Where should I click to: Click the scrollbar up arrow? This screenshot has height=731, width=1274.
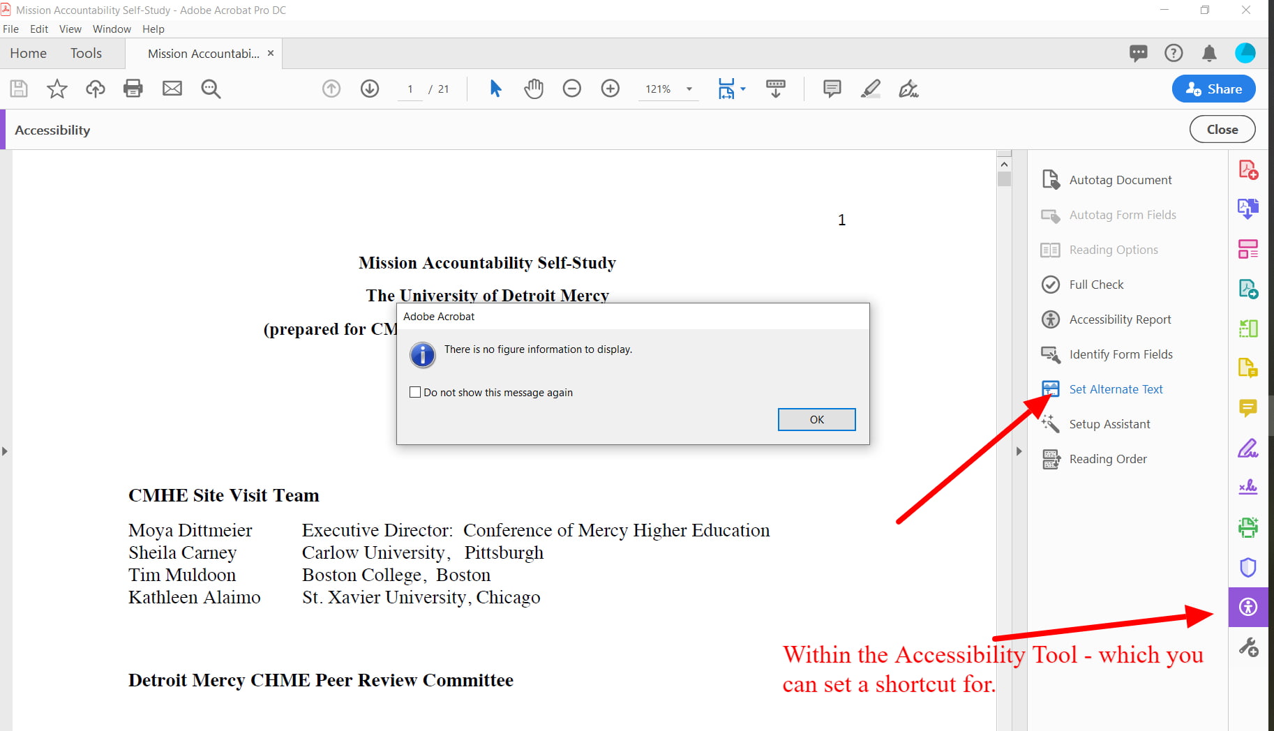[x=1004, y=164]
